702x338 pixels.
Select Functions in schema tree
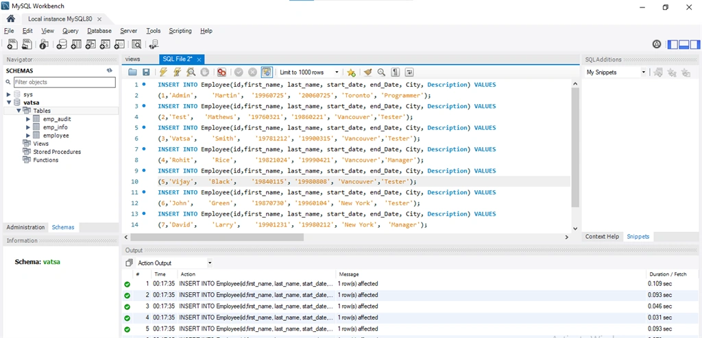pos(46,159)
